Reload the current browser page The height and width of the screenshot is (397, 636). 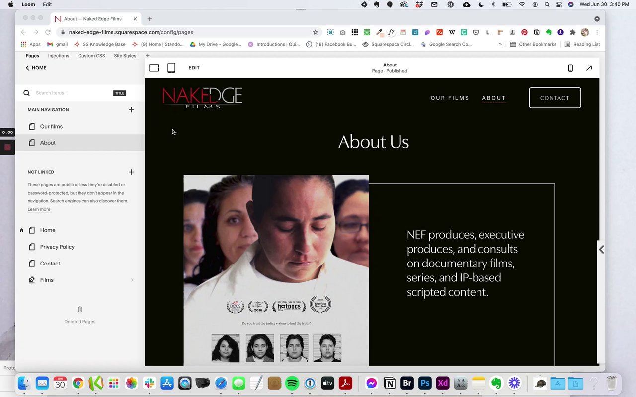[48, 32]
